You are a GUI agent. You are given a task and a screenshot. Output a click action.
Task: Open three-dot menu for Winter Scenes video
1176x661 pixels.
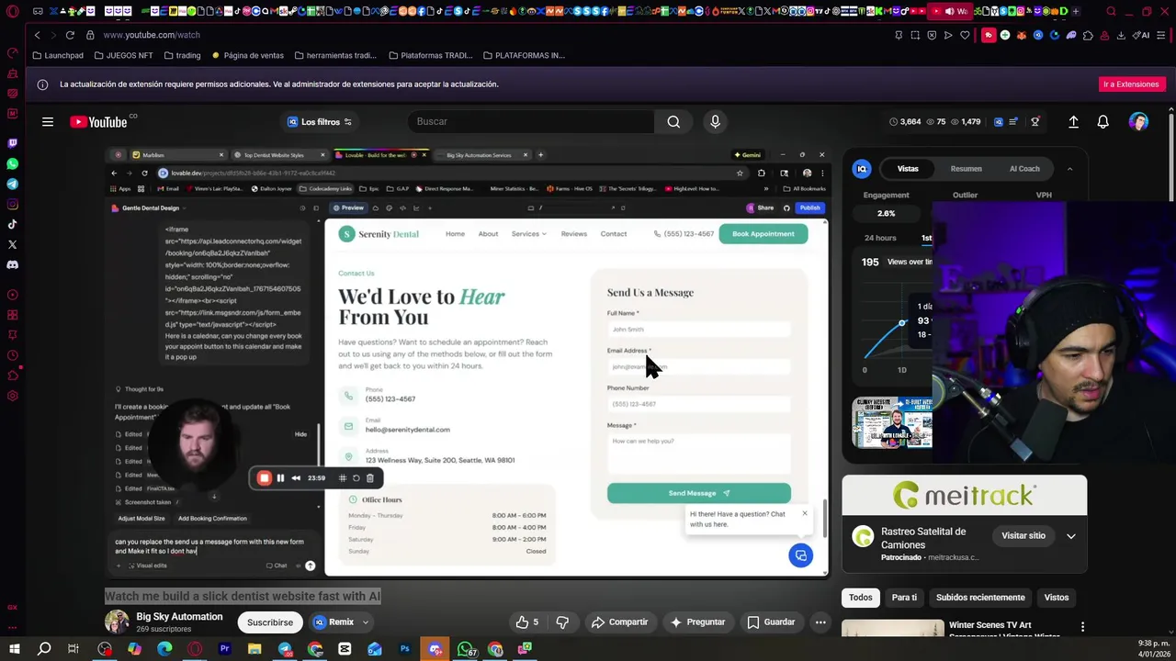pyautogui.click(x=1082, y=627)
